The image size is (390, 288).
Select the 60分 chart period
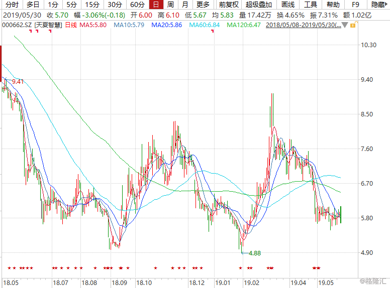[138, 5]
